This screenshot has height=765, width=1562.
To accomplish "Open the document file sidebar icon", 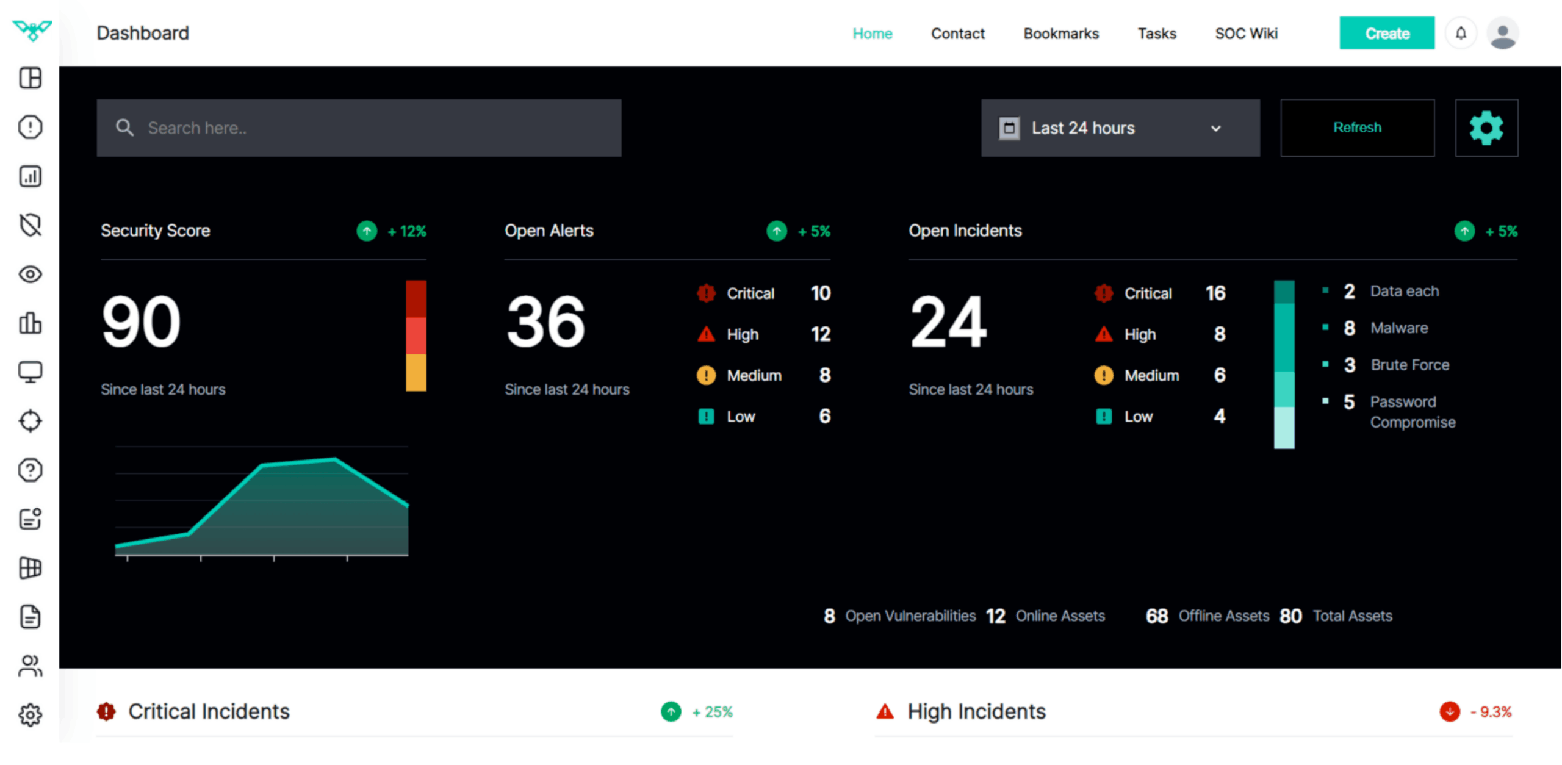I will (30, 617).
